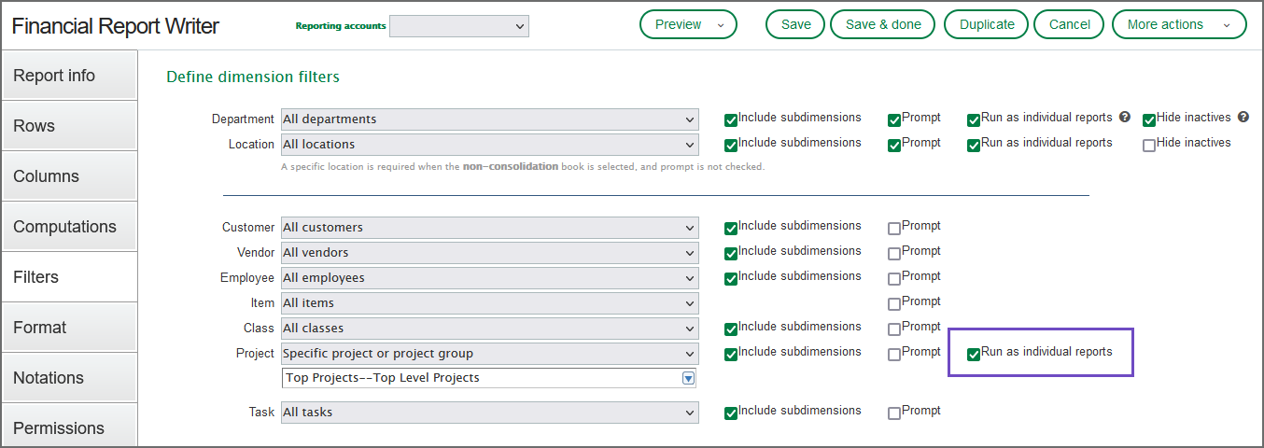Expand the Reporting accounts dropdown

coord(458,27)
